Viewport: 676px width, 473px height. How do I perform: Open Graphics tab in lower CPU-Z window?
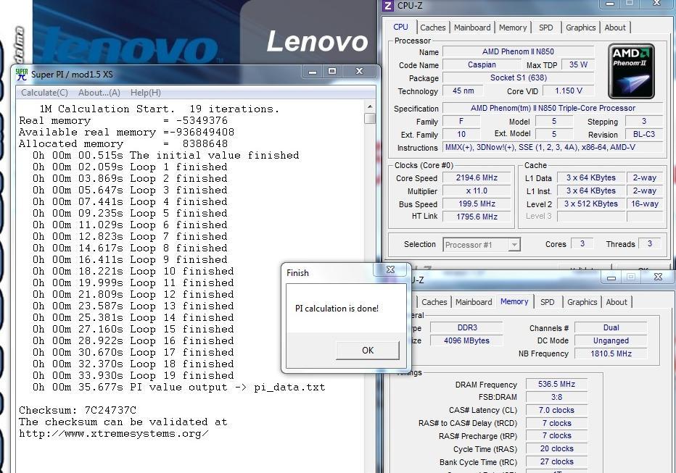click(582, 302)
